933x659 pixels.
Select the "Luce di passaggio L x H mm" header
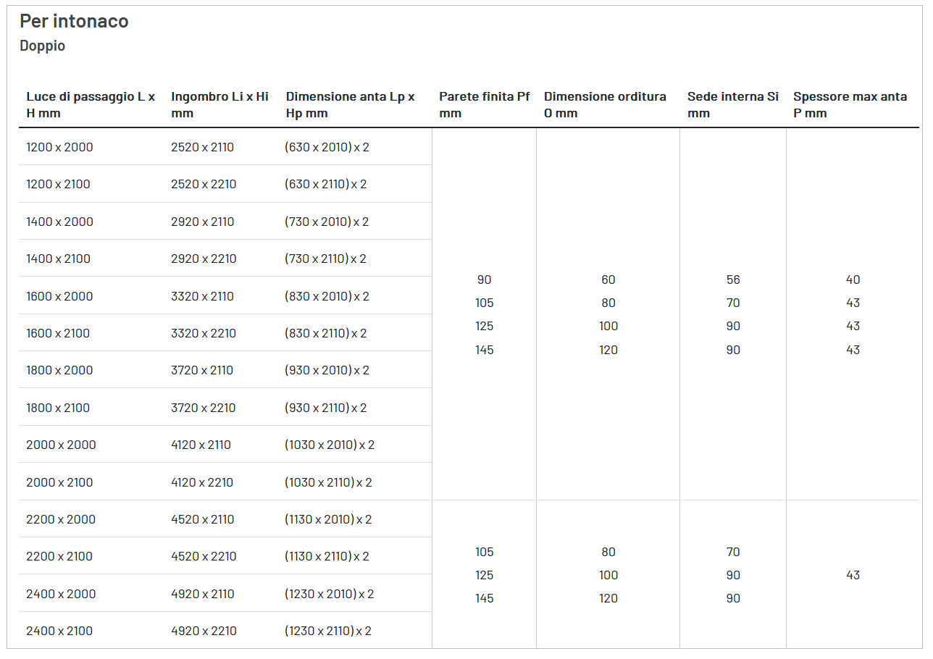pyautogui.click(x=91, y=105)
